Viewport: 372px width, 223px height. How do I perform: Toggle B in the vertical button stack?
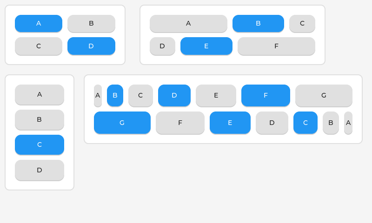40,119
